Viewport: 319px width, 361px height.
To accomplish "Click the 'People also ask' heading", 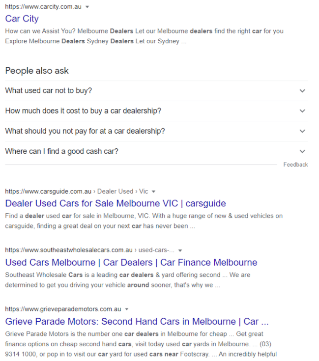I will pos(37,71).
